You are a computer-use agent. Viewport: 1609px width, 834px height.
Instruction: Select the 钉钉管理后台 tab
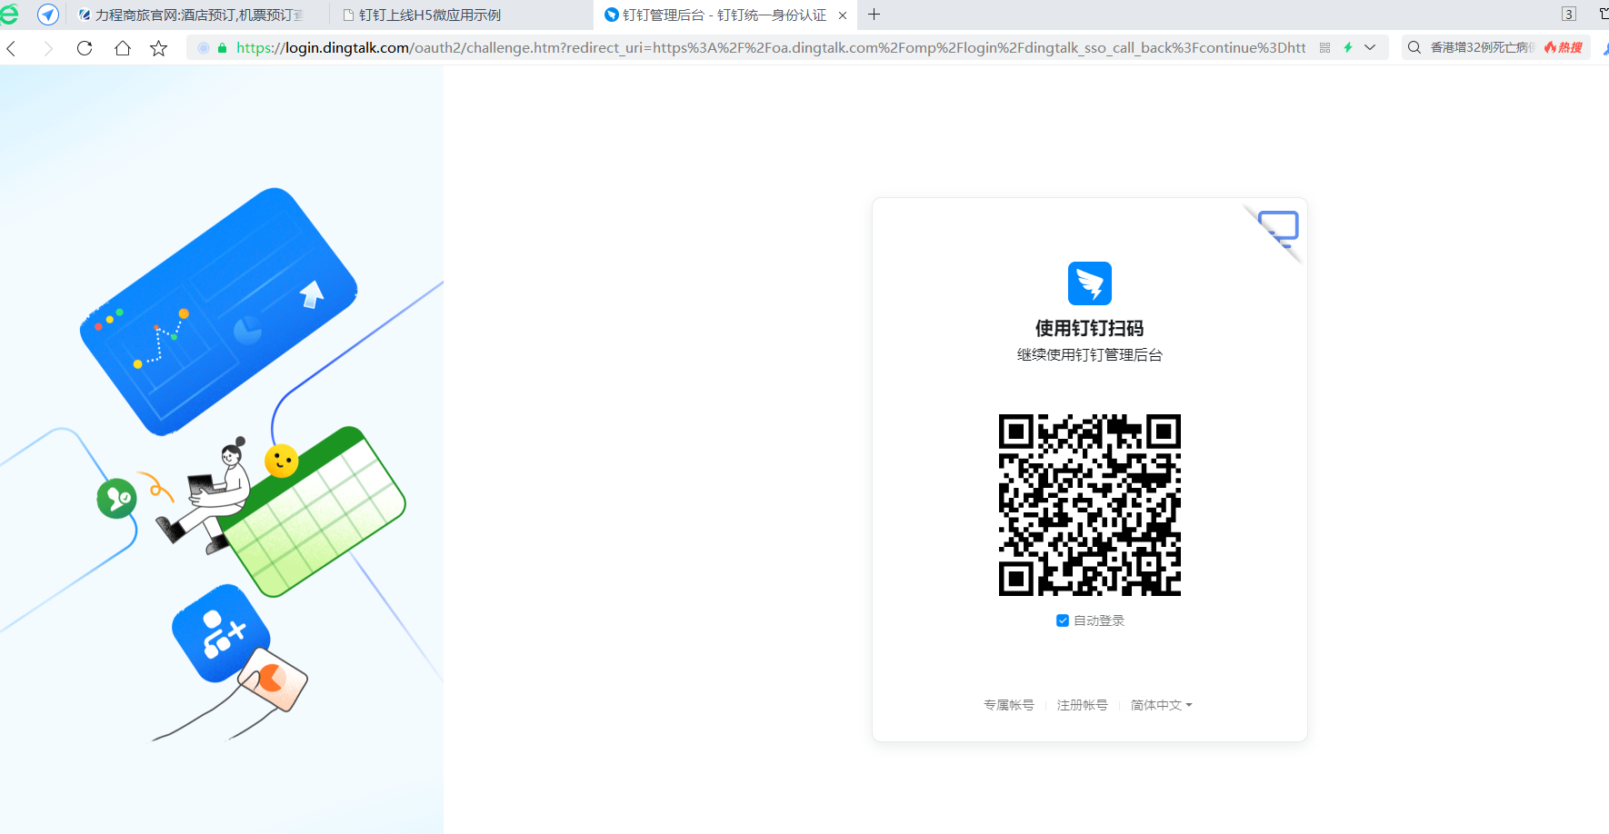coord(725,15)
